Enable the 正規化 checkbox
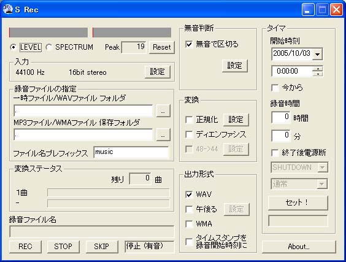The image size is (346, 262). tap(189, 120)
